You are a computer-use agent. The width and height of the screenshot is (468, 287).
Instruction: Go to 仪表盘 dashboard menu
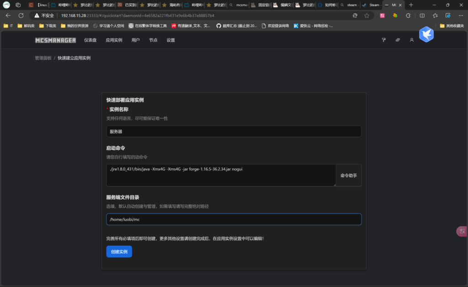click(x=90, y=40)
